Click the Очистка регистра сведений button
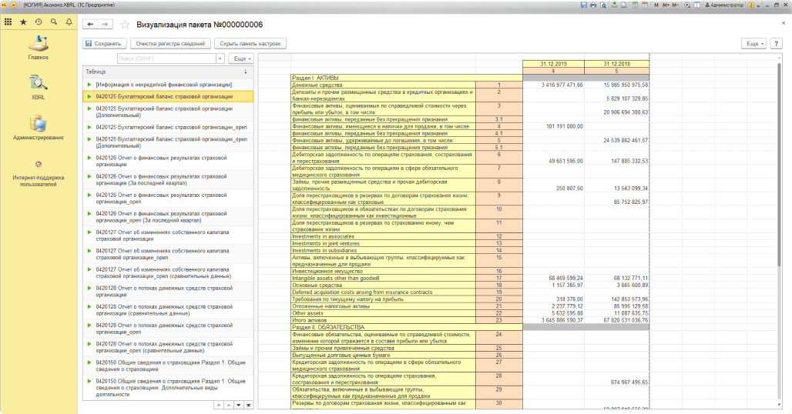The height and width of the screenshot is (414, 792). pyautogui.click(x=170, y=44)
